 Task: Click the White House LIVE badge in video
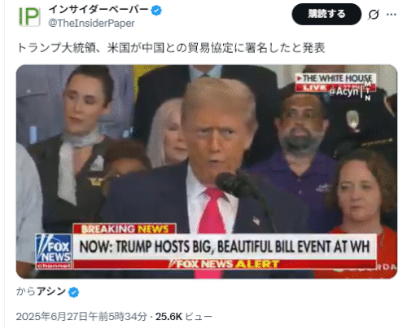(335, 82)
